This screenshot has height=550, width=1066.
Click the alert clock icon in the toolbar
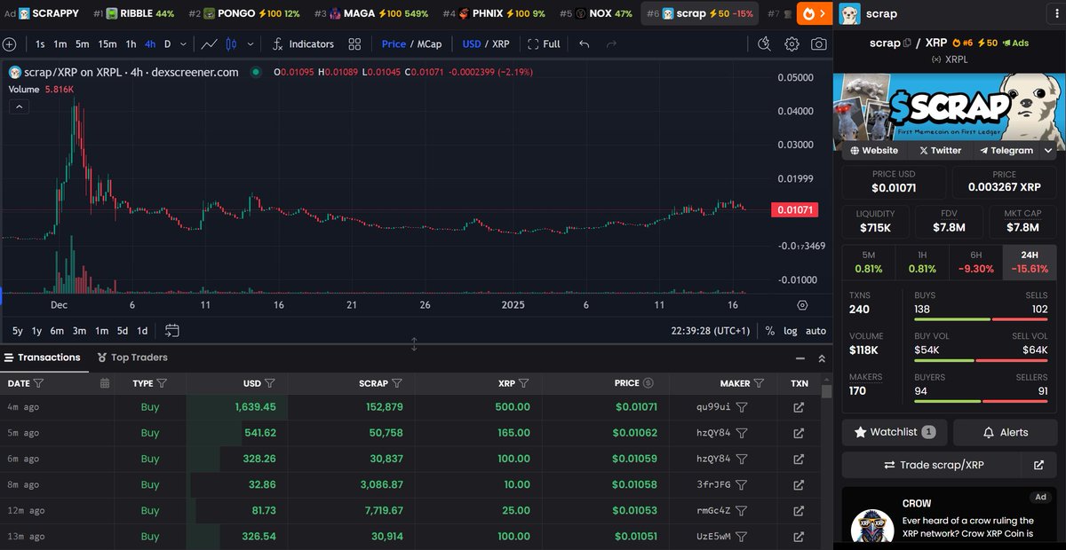[x=764, y=43]
